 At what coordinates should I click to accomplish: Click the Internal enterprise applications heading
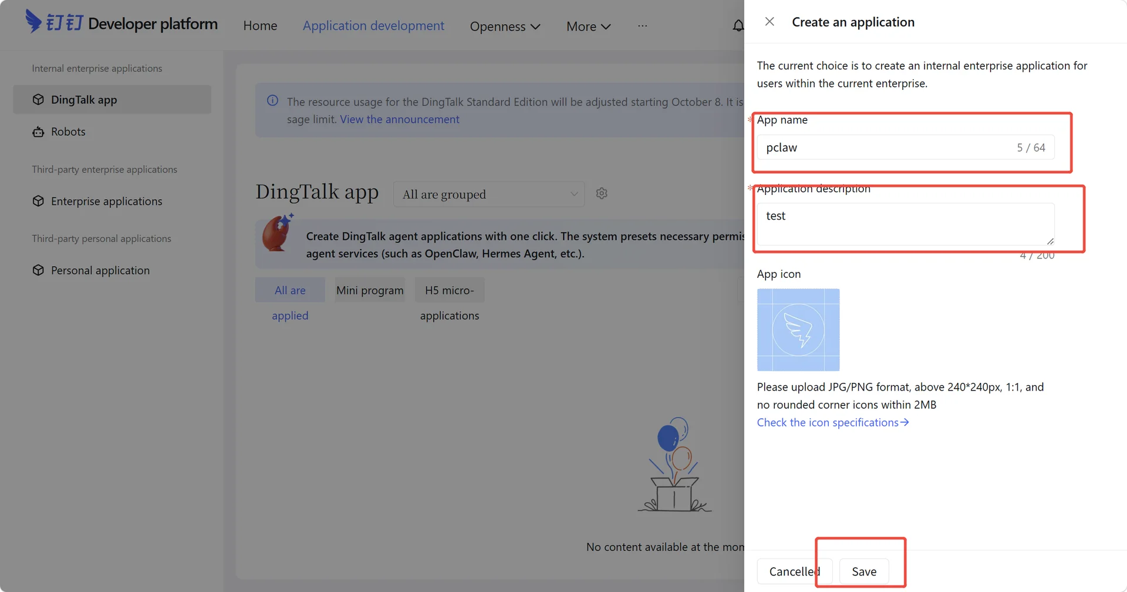click(97, 68)
